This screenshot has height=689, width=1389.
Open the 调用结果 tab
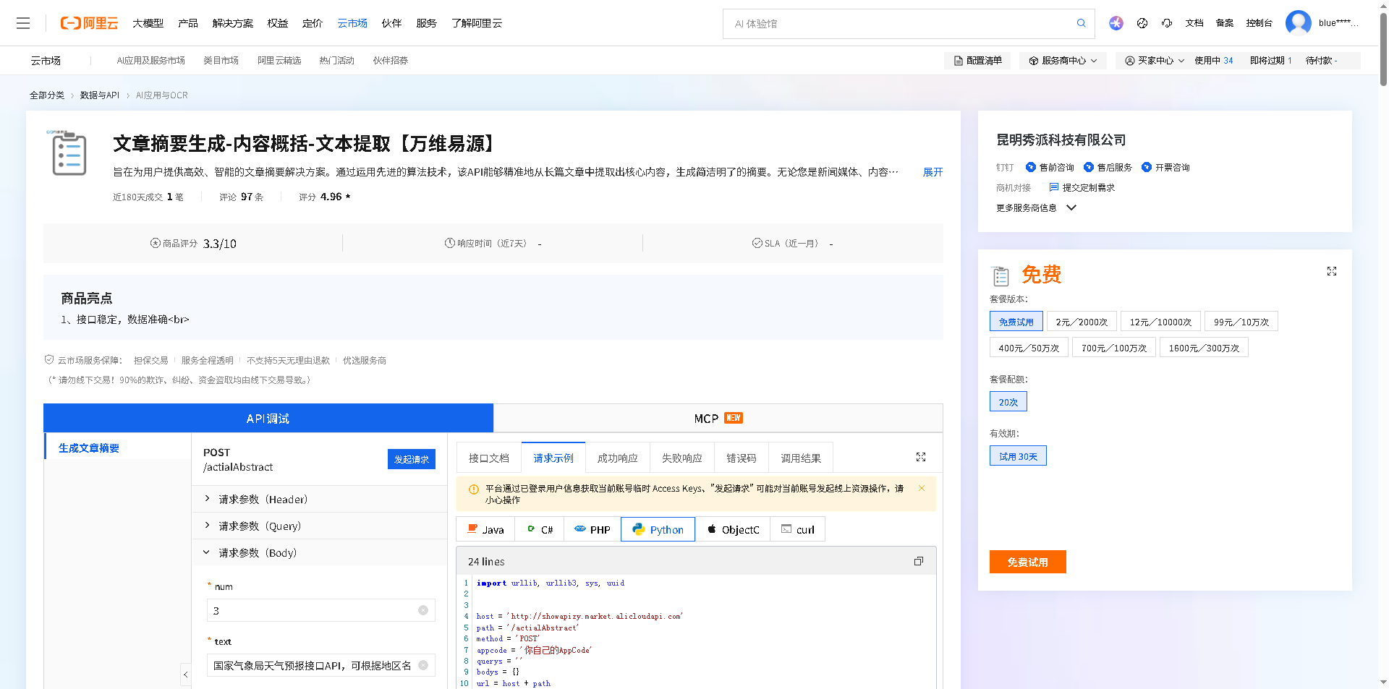[x=801, y=458]
